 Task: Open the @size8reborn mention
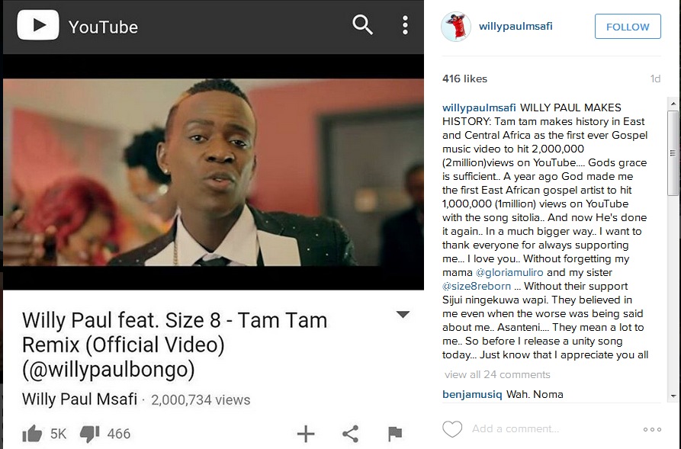pyautogui.click(x=477, y=286)
